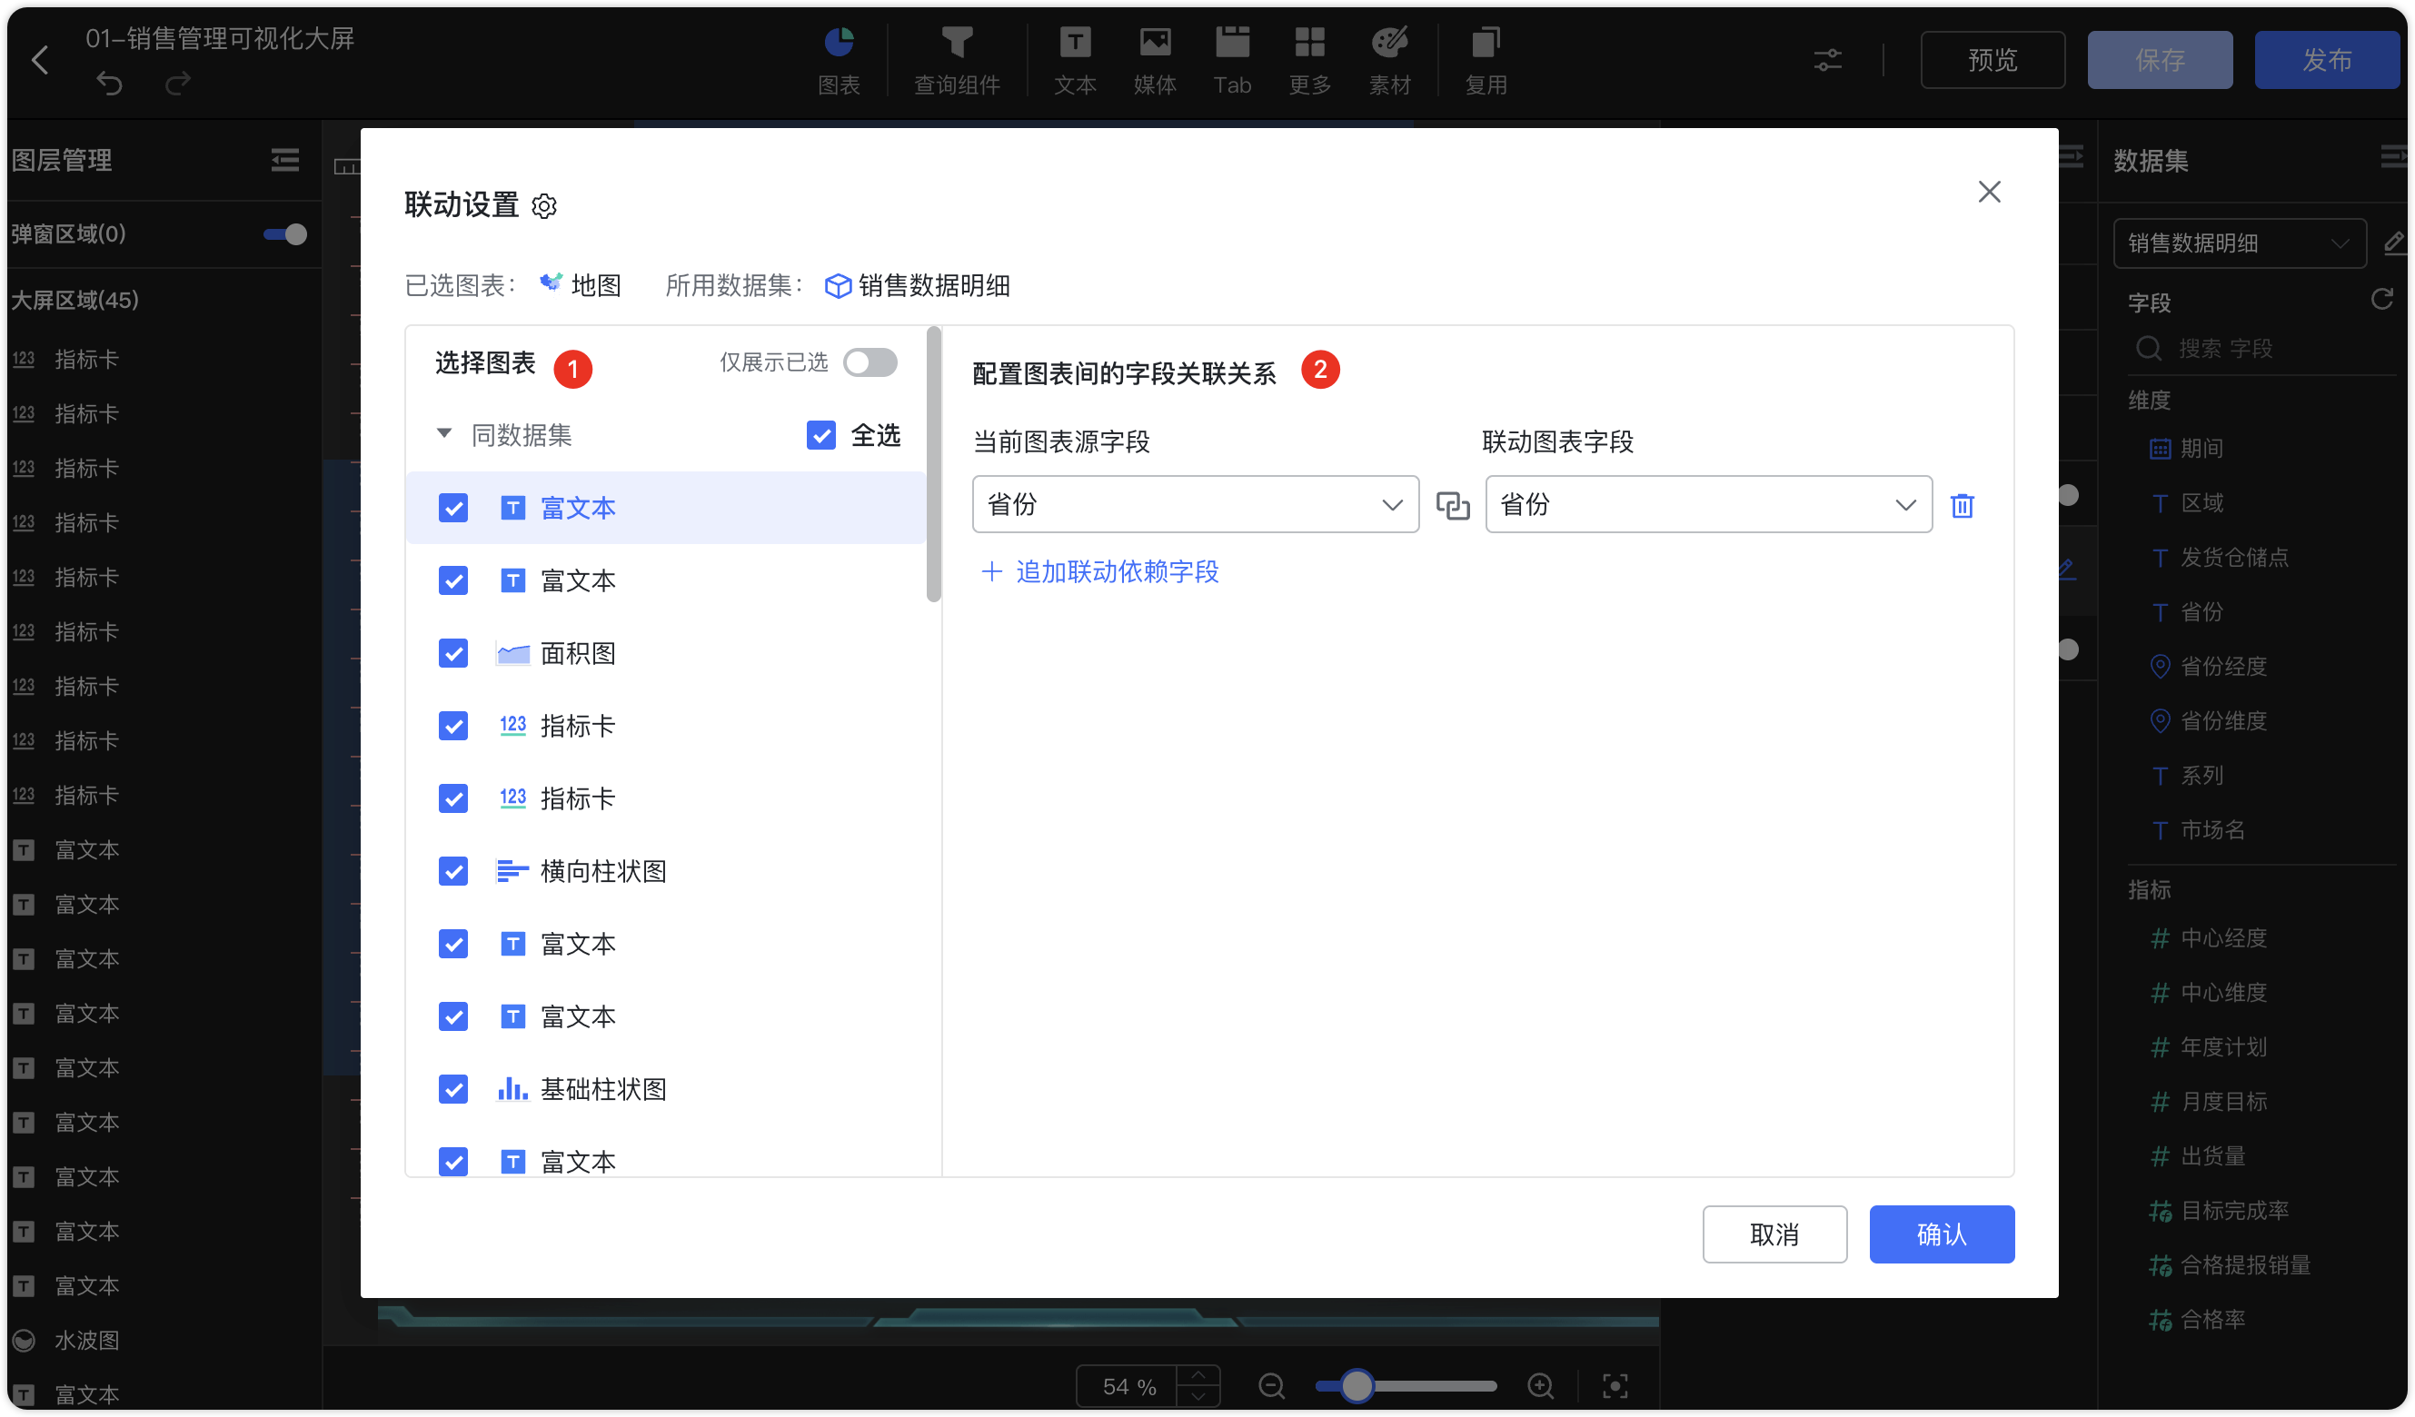
Task: Open the 联动图表字段 省份 dropdown
Action: (x=1709, y=504)
